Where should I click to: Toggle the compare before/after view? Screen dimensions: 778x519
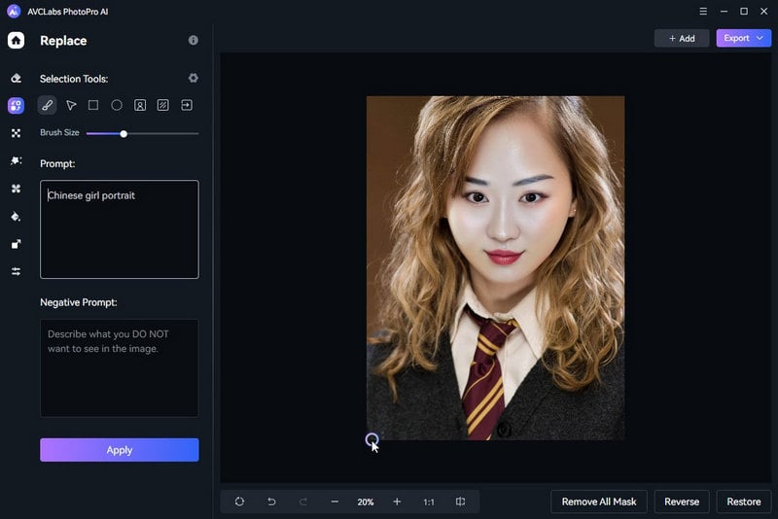pyautogui.click(x=460, y=502)
